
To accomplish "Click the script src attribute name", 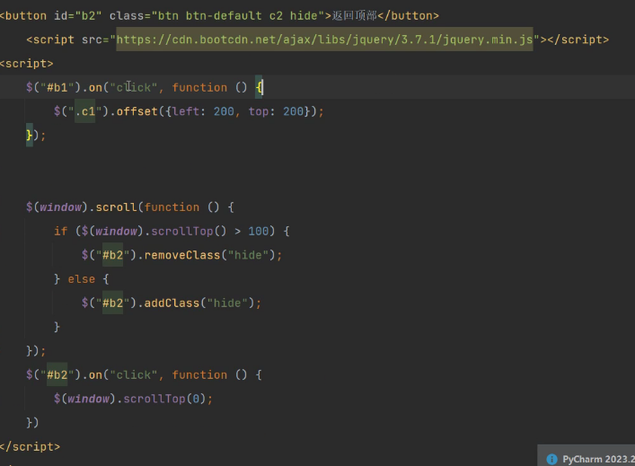I will pyautogui.click(x=92, y=40).
